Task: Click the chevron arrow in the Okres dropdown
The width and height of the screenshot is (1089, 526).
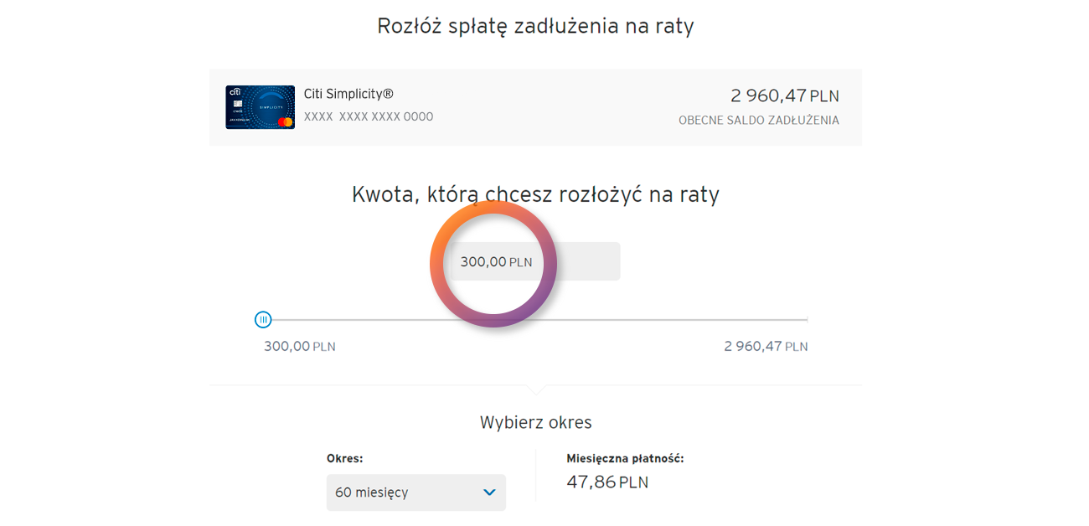Action: [490, 492]
